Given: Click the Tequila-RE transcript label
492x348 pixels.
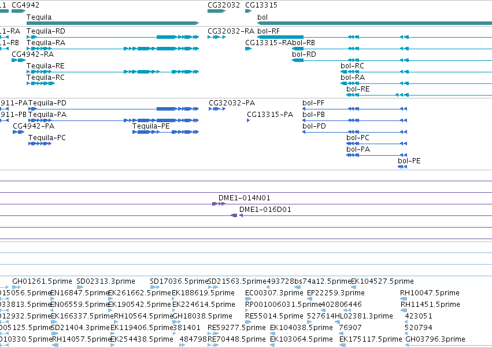Looking at the screenshot, I should pos(46,66).
